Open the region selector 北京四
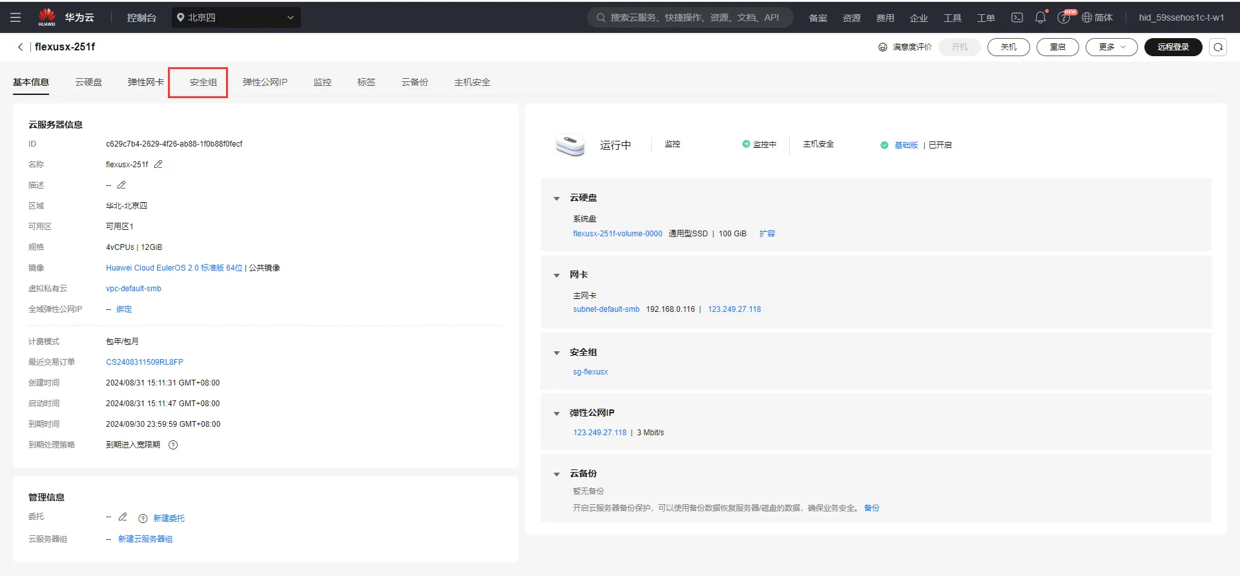Screen dimensions: 1240x576 (x=236, y=17)
